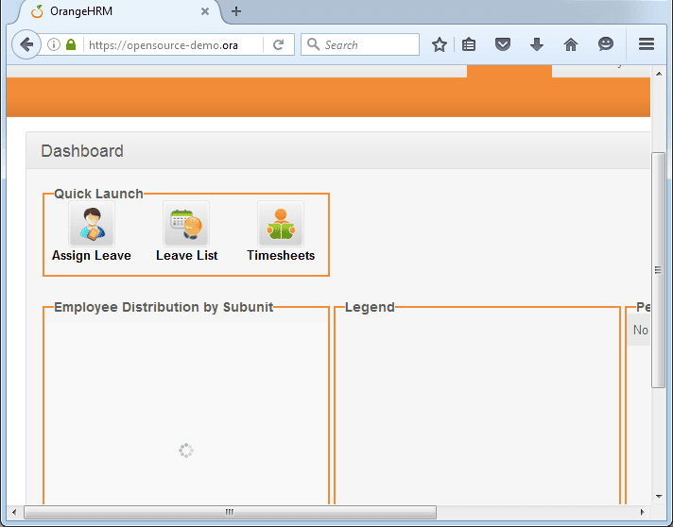
Task: Click the OrangeHRM favicon in the tab
Action: point(38,11)
